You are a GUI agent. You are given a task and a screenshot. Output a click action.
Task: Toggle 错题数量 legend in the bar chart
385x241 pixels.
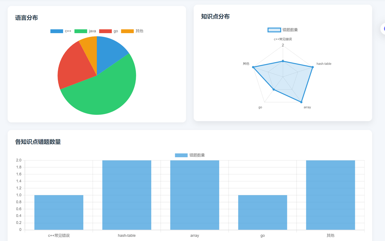tap(190, 155)
